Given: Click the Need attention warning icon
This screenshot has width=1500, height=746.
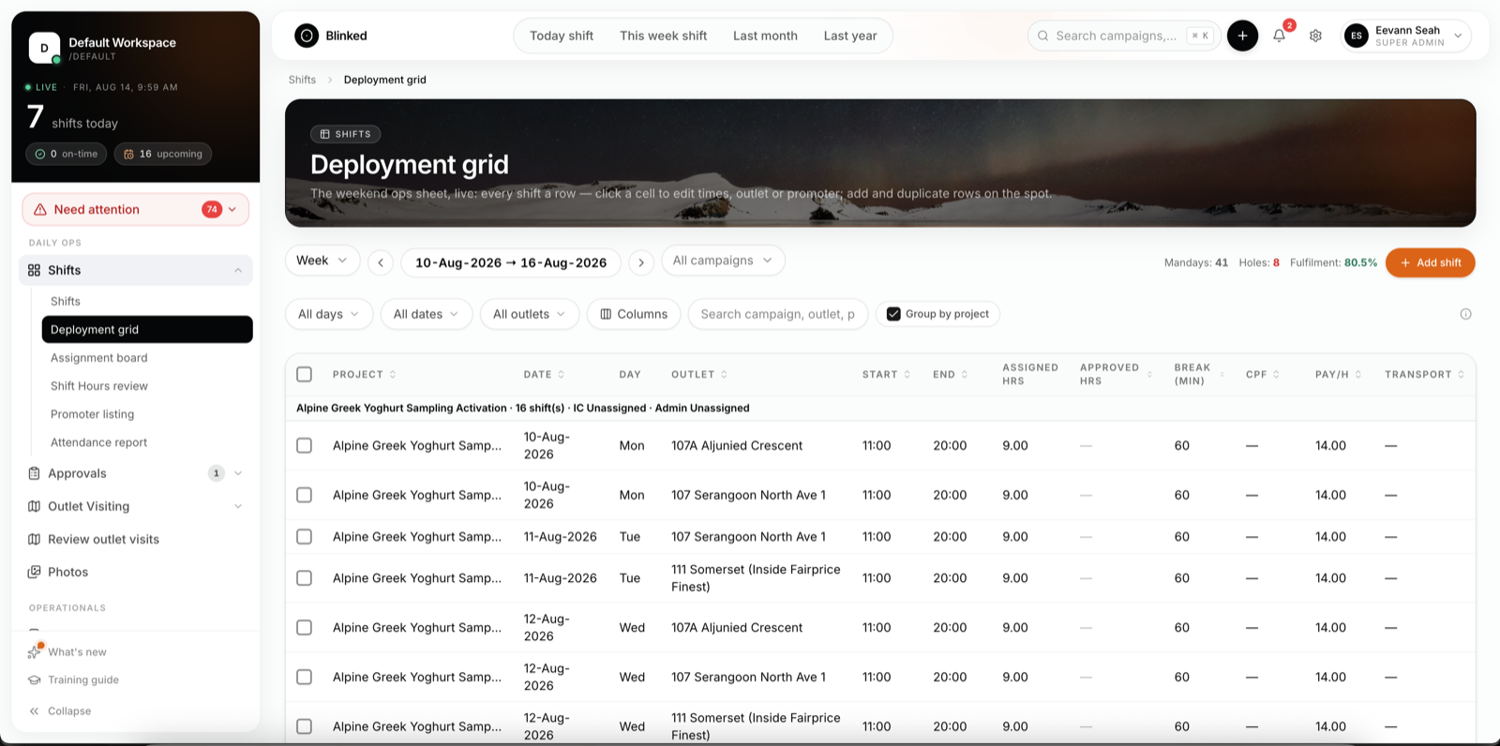Looking at the screenshot, I should coord(40,210).
